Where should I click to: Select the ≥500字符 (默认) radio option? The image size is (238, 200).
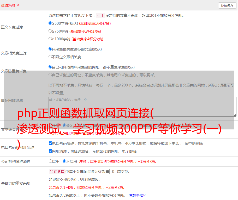[50, 23]
